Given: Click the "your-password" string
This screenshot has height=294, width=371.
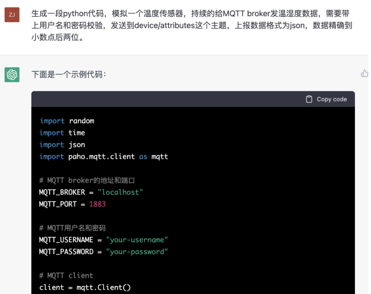Looking at the screenshot, I should click(137, 251).
